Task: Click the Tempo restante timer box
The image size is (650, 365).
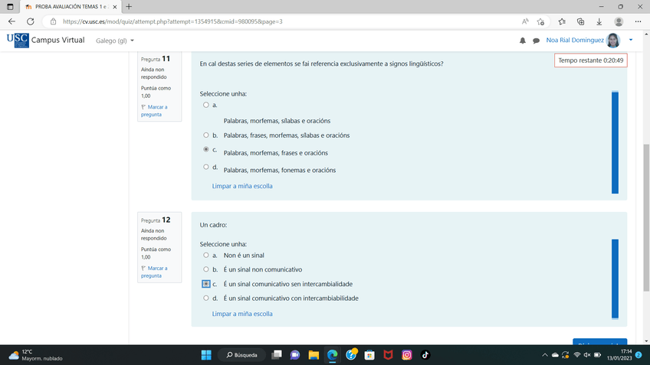Action: [591, 60]
